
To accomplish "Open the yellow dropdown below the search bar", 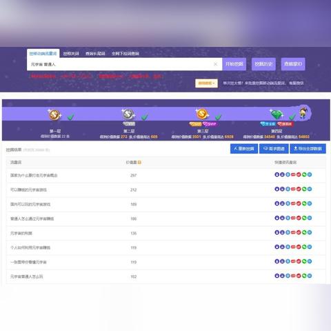I will click(206, 83).
